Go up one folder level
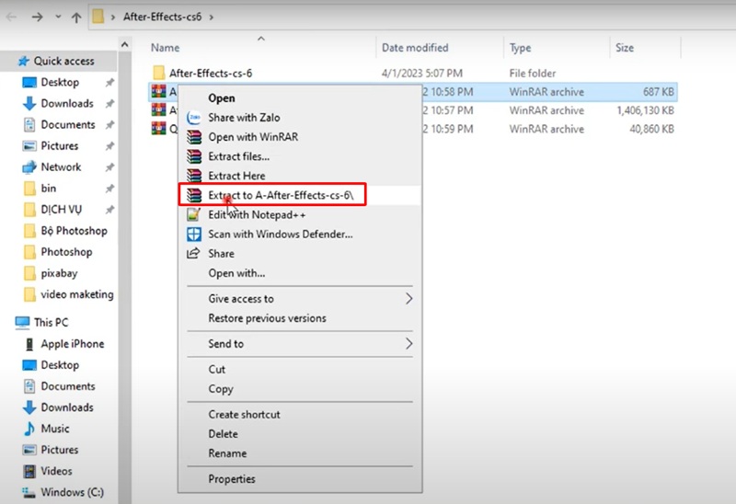Screen dimensions: 736x504 pos(76,17)
